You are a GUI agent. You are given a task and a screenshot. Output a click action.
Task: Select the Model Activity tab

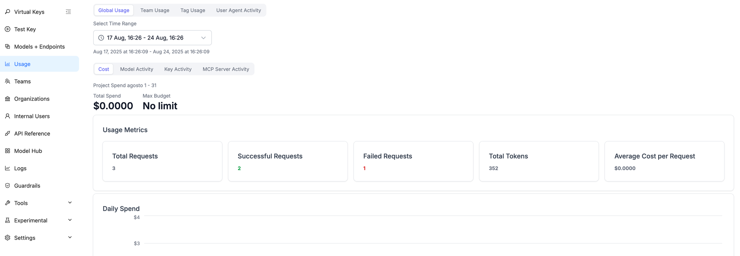coord(137,69)
